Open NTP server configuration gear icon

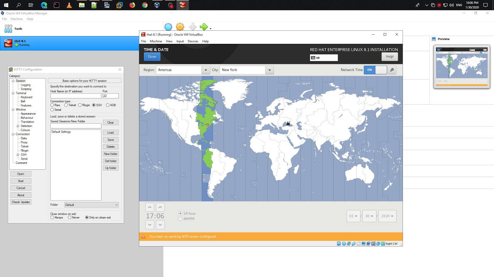(x=392, y=70)
